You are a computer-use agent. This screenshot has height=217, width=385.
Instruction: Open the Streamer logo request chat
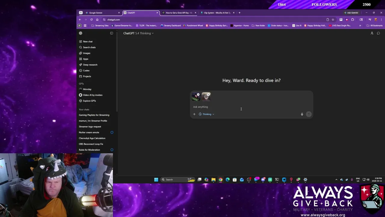pyautogui.click(x=90, y=127)
